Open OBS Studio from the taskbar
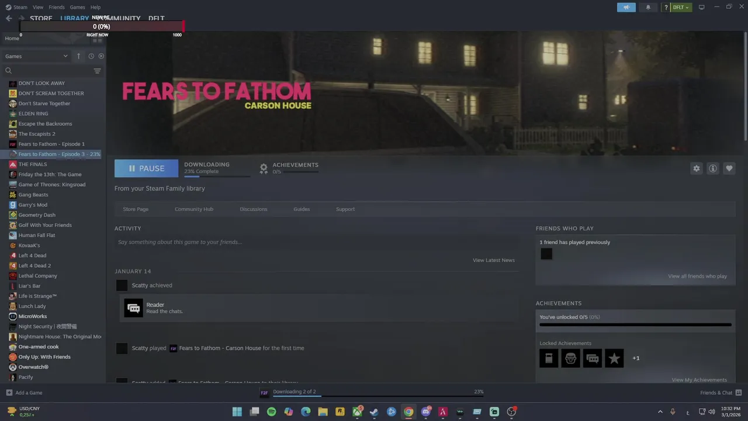 tap(511, 412)
